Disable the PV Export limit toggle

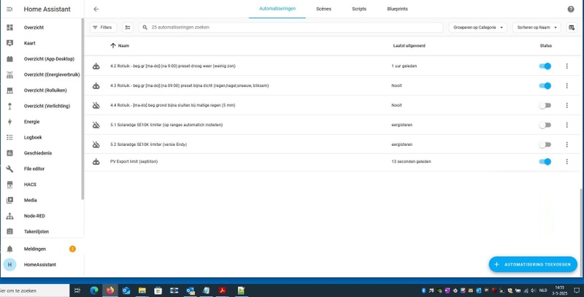pyautogui.click(x=545, y=162)
